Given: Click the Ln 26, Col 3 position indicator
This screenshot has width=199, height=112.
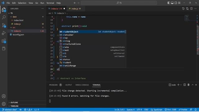Looking at the screenshot, I should point(119,110).
